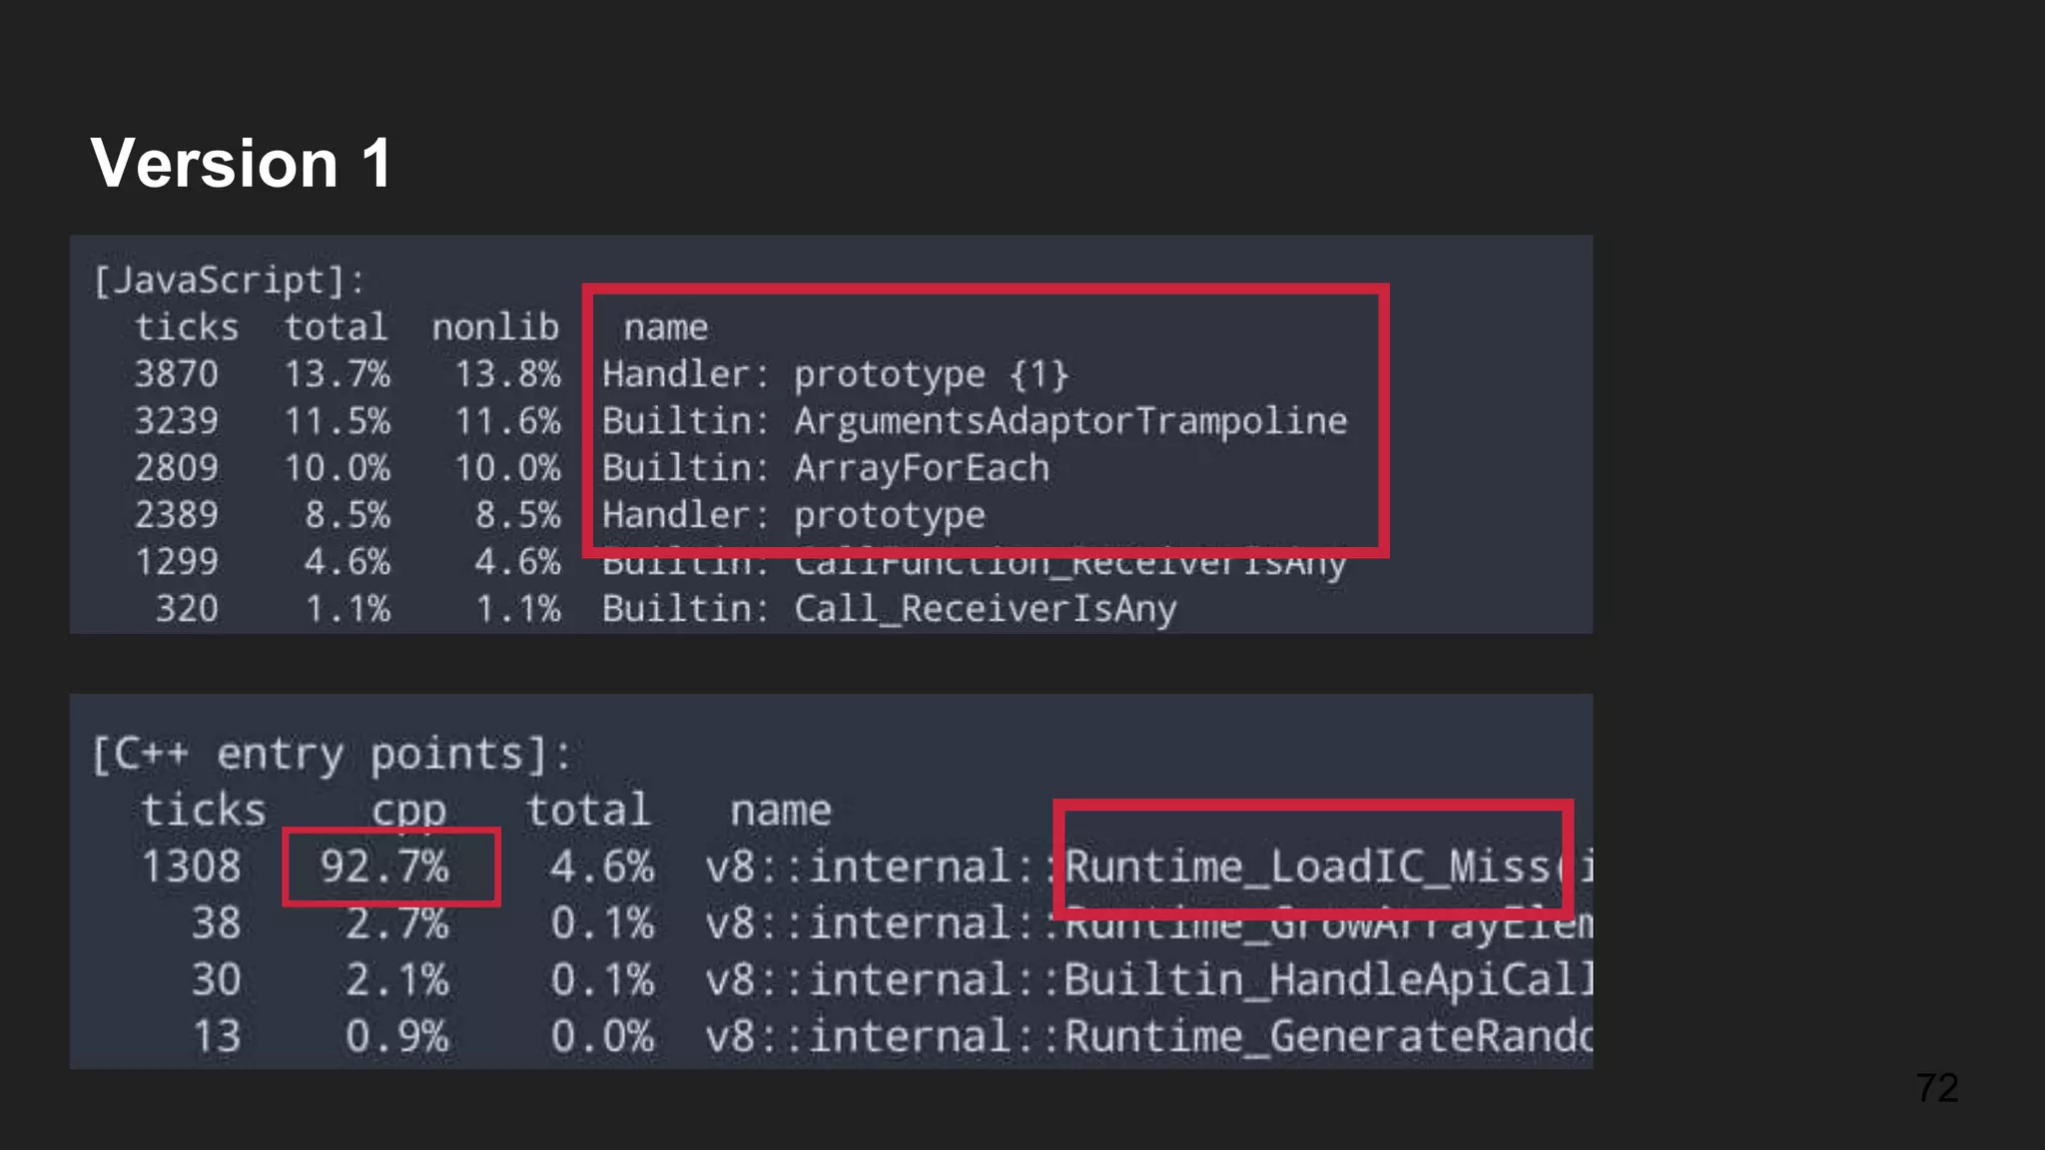2045x1150 pixels.
Task: Click the ticks column header in JavaScript table
Action: point(187,327)
